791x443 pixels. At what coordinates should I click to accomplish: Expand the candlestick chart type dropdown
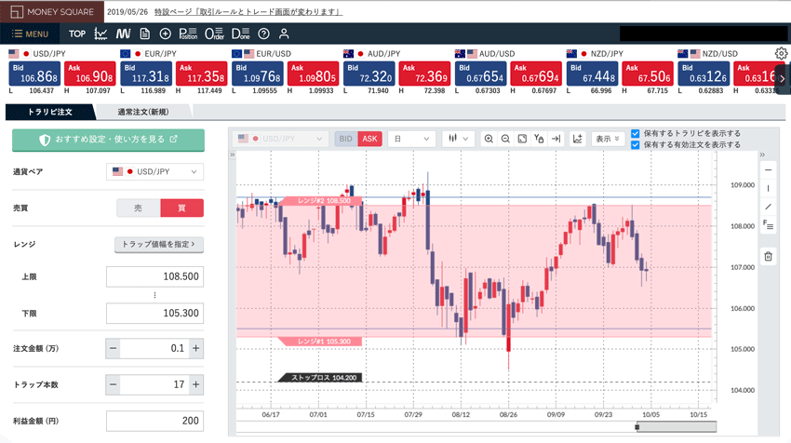(457, 139)
